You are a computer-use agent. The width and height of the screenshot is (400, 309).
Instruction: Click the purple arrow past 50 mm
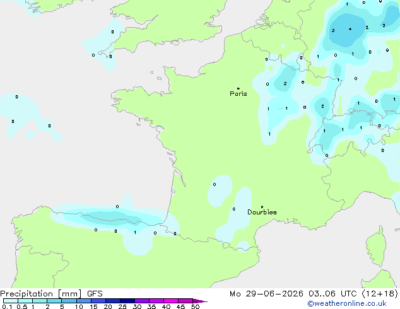tap(200, 301)
